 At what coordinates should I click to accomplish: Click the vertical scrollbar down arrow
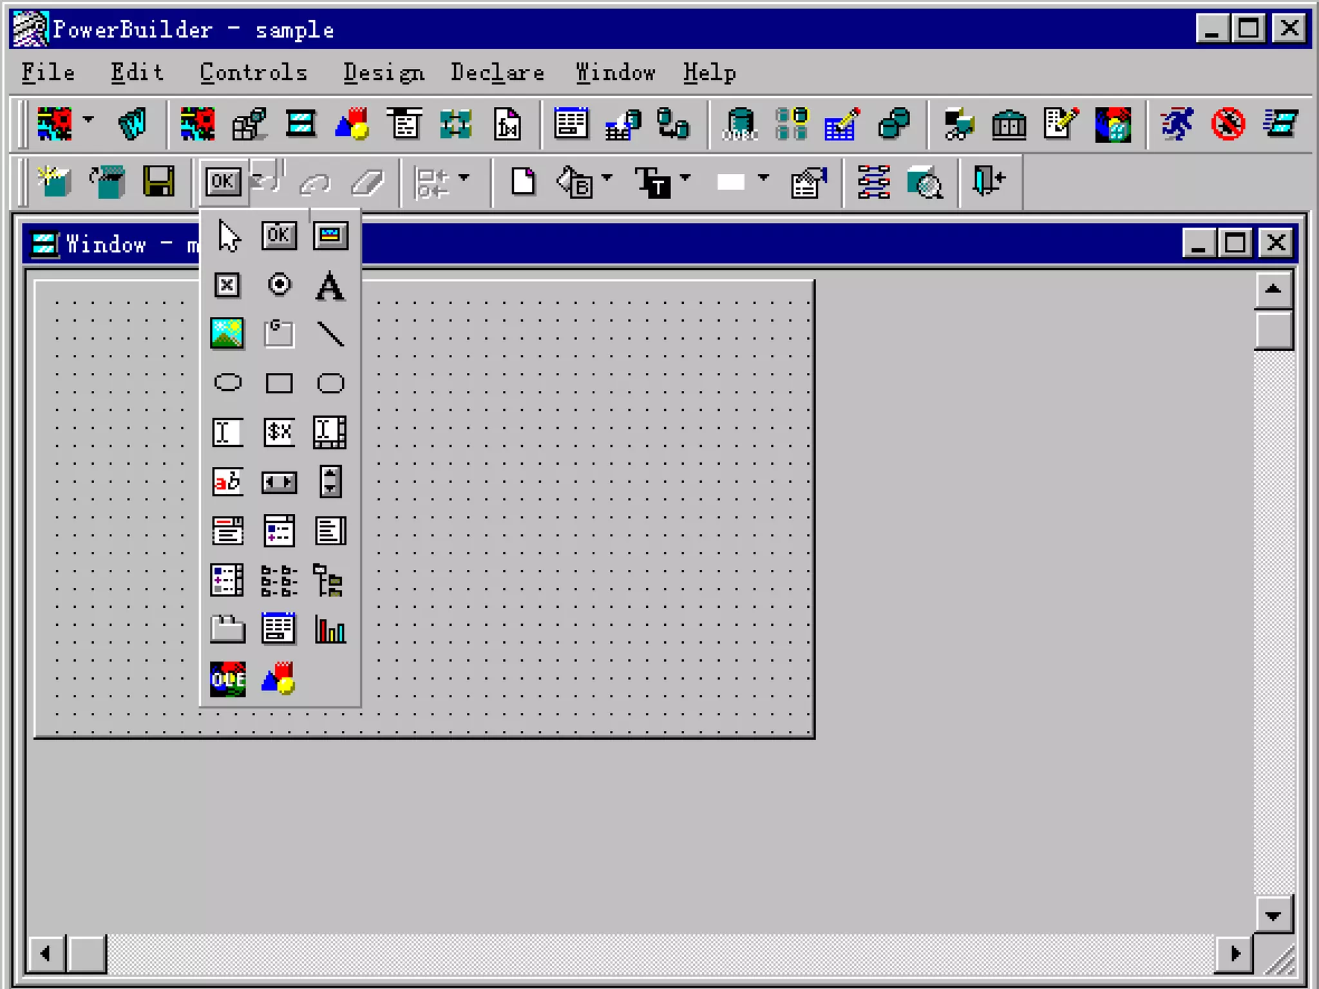tap(1273, 915)
